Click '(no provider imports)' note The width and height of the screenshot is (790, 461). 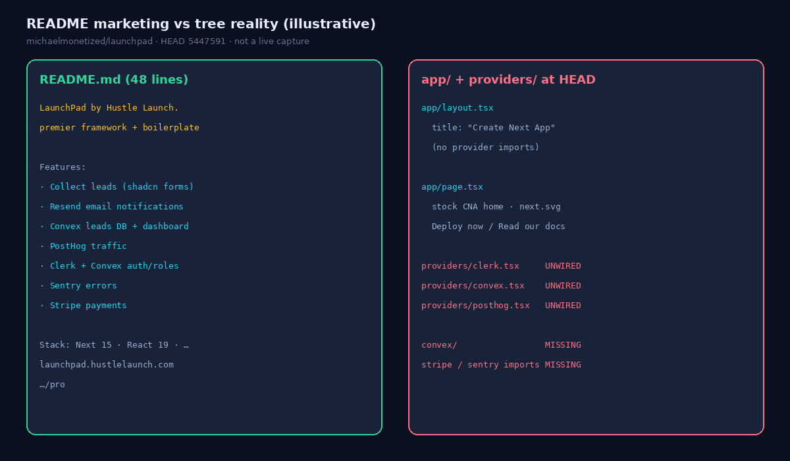[x=486, y=148]
